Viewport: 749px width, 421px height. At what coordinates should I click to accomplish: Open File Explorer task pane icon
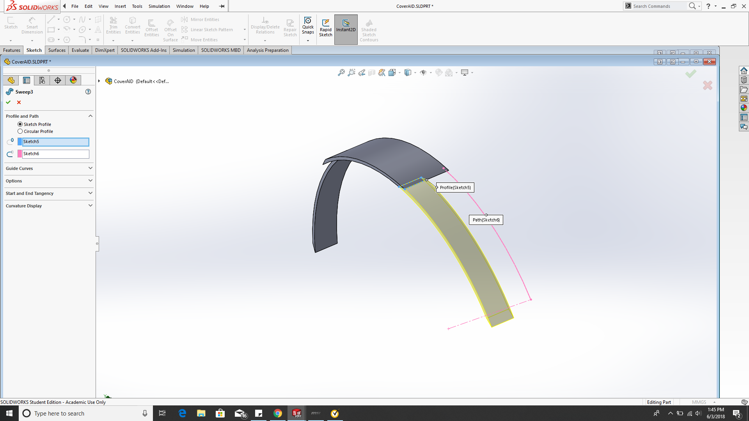(744, 89)
